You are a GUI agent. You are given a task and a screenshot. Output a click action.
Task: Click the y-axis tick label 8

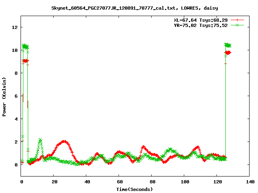pos(16,73)
